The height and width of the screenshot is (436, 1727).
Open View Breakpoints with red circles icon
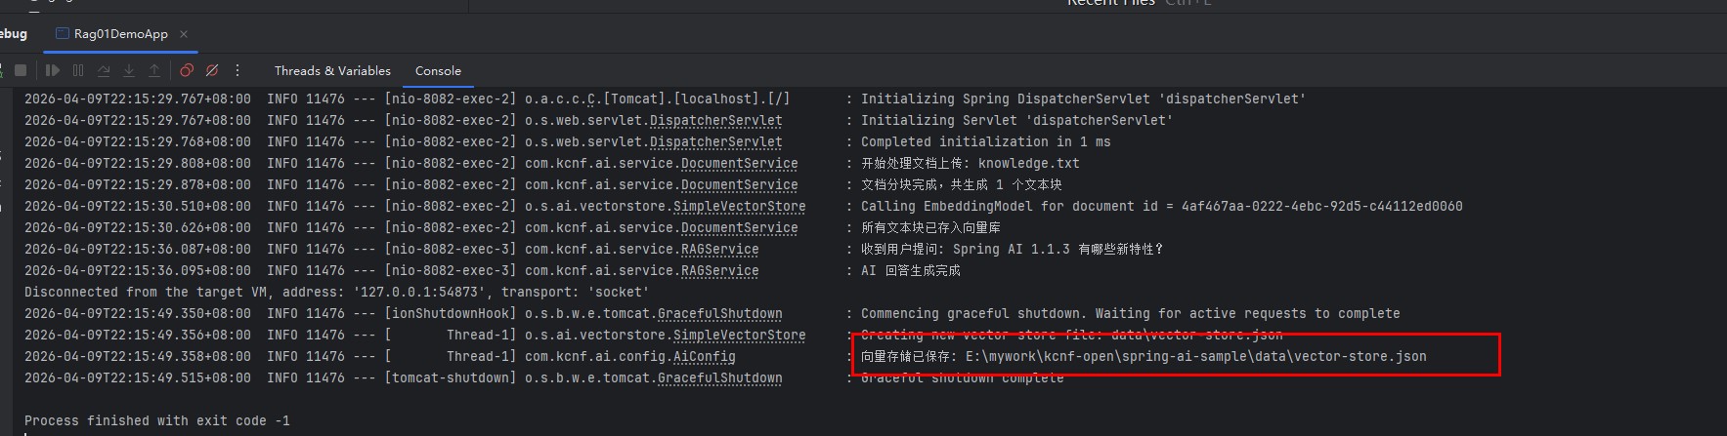pos(187,70)
